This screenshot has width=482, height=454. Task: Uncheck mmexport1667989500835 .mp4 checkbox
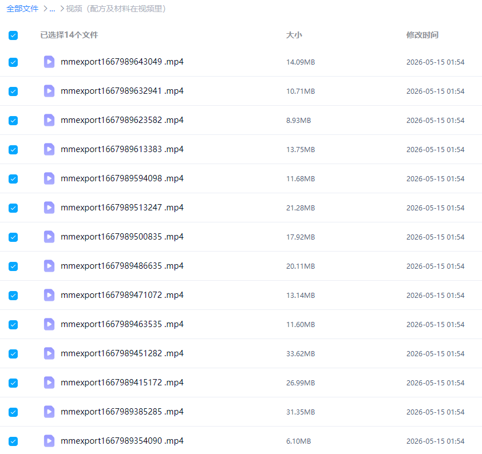coord(13,237)
